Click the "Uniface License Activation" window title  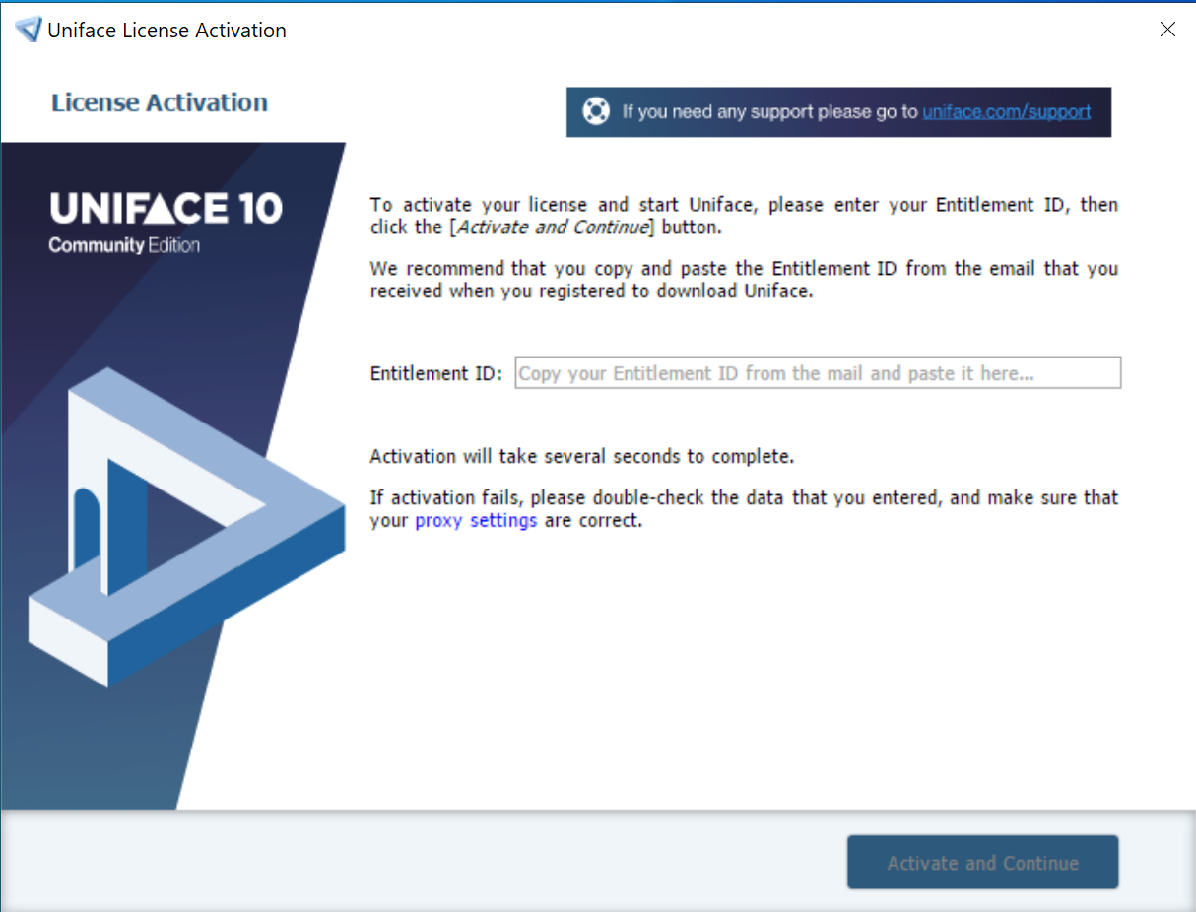point(167,31)
